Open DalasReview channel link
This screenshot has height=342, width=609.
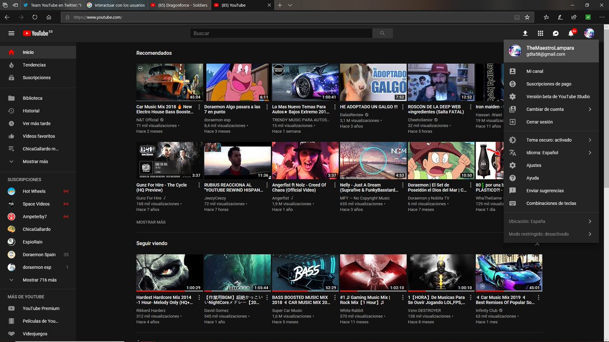[353, 115]
